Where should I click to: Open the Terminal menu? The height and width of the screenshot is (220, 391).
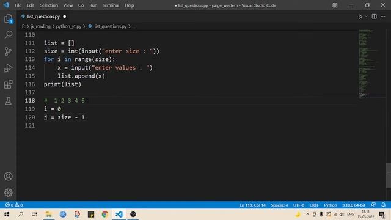click(x=111, y=5)
